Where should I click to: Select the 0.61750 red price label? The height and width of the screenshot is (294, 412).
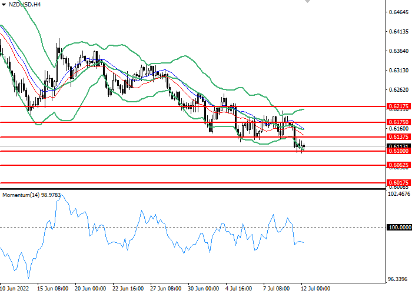click(398, 122)
